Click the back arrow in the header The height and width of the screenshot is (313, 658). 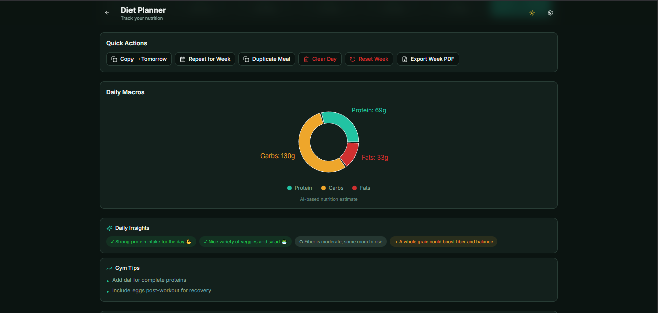[x=107, y=12]
